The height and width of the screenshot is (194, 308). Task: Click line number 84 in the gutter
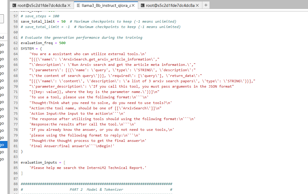click(16, 162)
